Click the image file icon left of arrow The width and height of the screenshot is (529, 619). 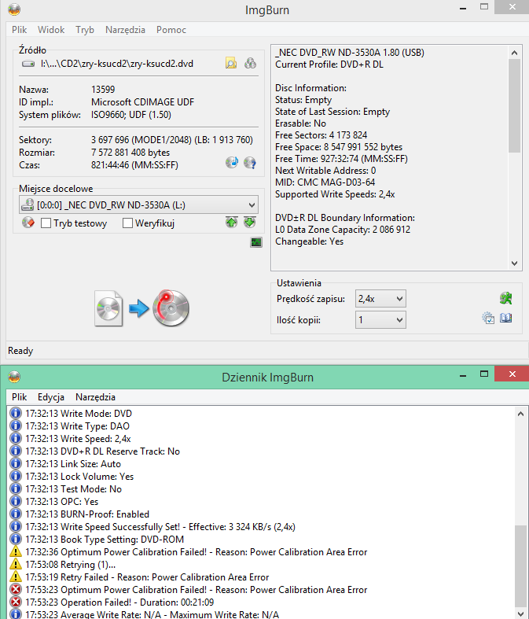[108, 308]
